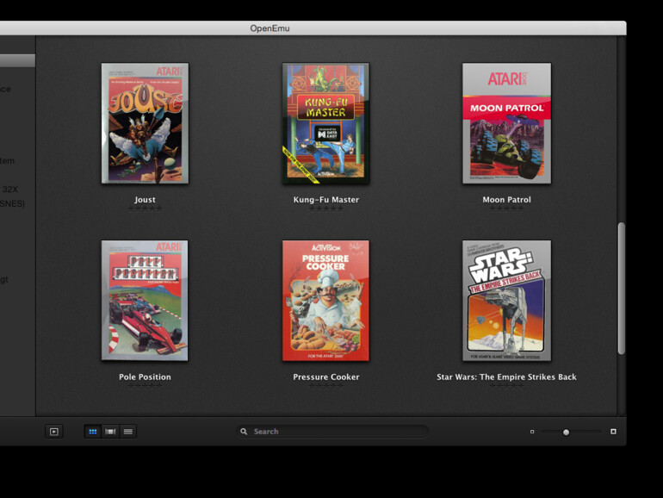The image size is (663, 498).
Task: Set the star rating for Kung-Fu Master
Action: tap(326, 209)
